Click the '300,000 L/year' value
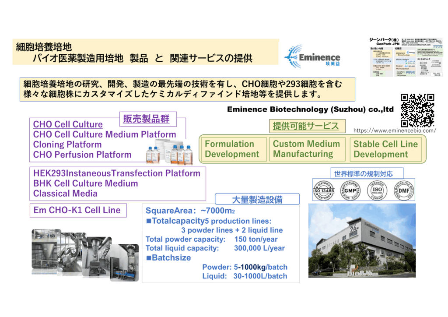 click(259, 248)
